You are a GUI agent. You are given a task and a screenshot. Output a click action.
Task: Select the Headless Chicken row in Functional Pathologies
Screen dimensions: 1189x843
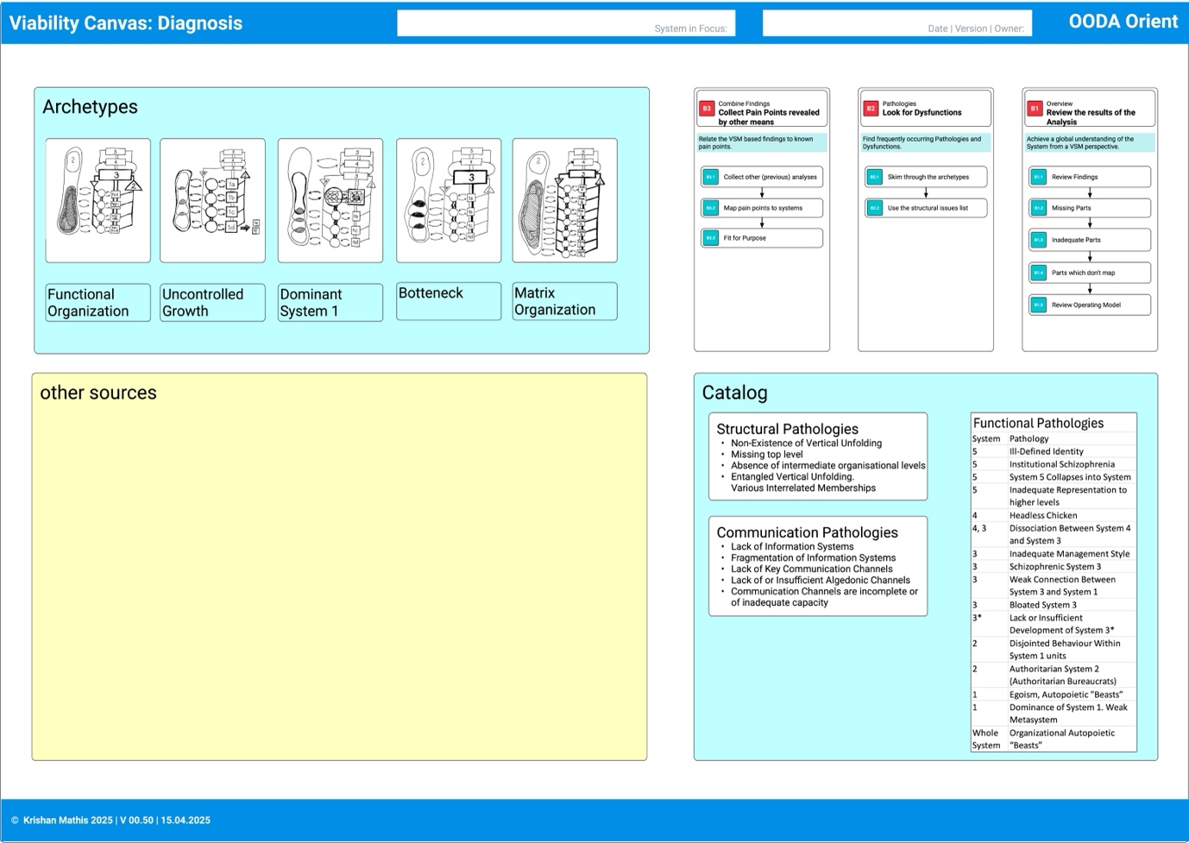pyautogui.click(x=1053, y=515)
